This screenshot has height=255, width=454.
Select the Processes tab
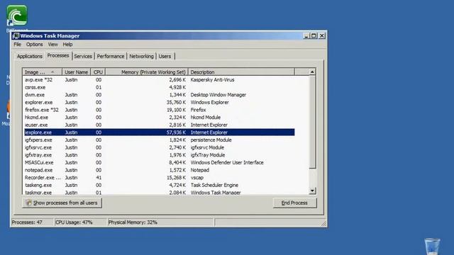click(x=58, y=55)
